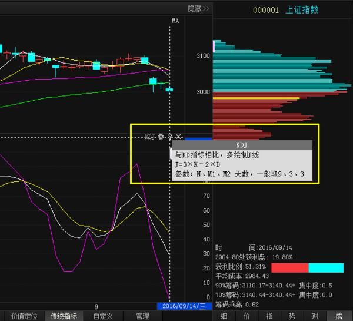Click stock code 000001

[x=266, y=9]
